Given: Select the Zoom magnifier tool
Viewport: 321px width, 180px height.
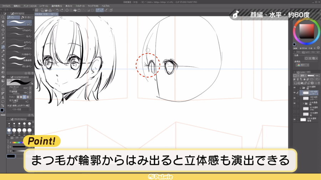Looking at the screenshot, I should pos(3,17).
